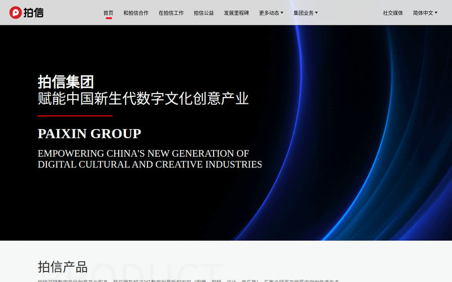Click the 拍信 logo in the header
This screenshot has height=282, width=452.
[26, 12]
